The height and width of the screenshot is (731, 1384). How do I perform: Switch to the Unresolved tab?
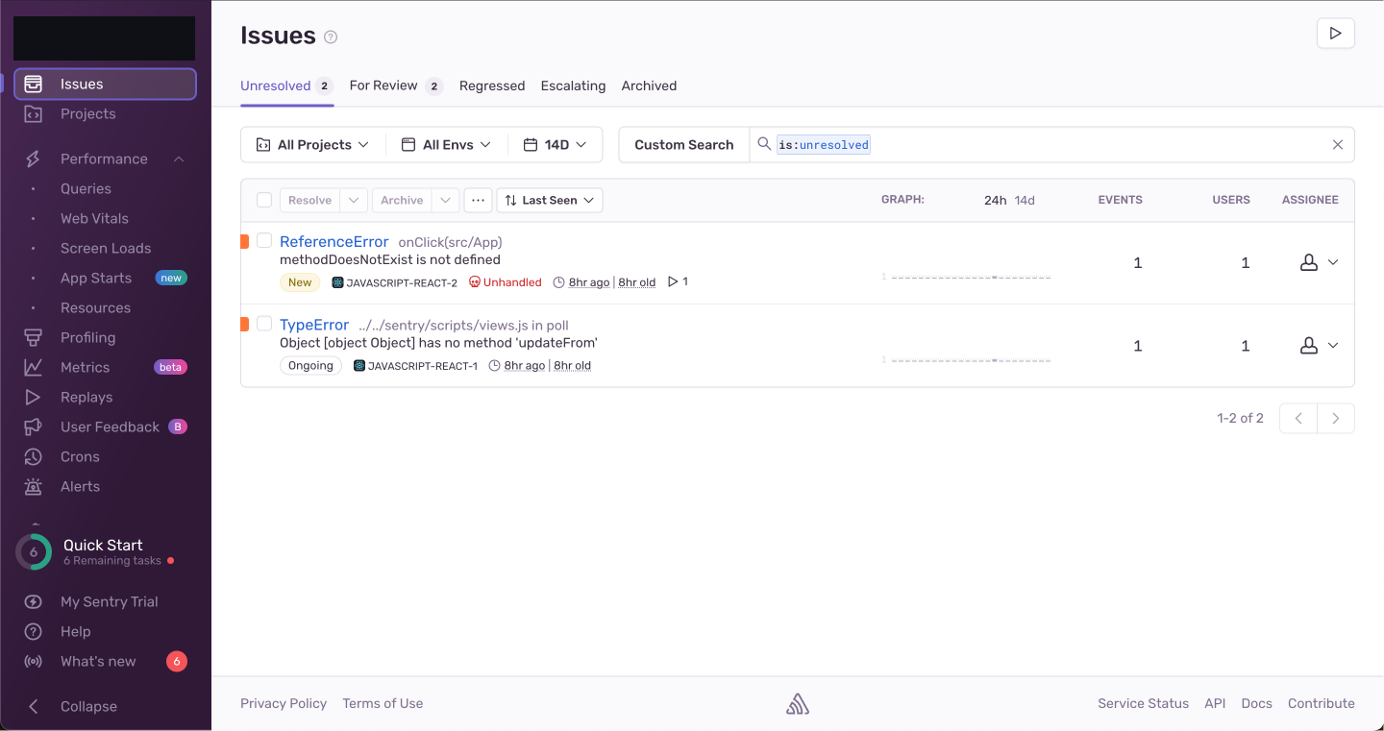(x=286, y=85)
